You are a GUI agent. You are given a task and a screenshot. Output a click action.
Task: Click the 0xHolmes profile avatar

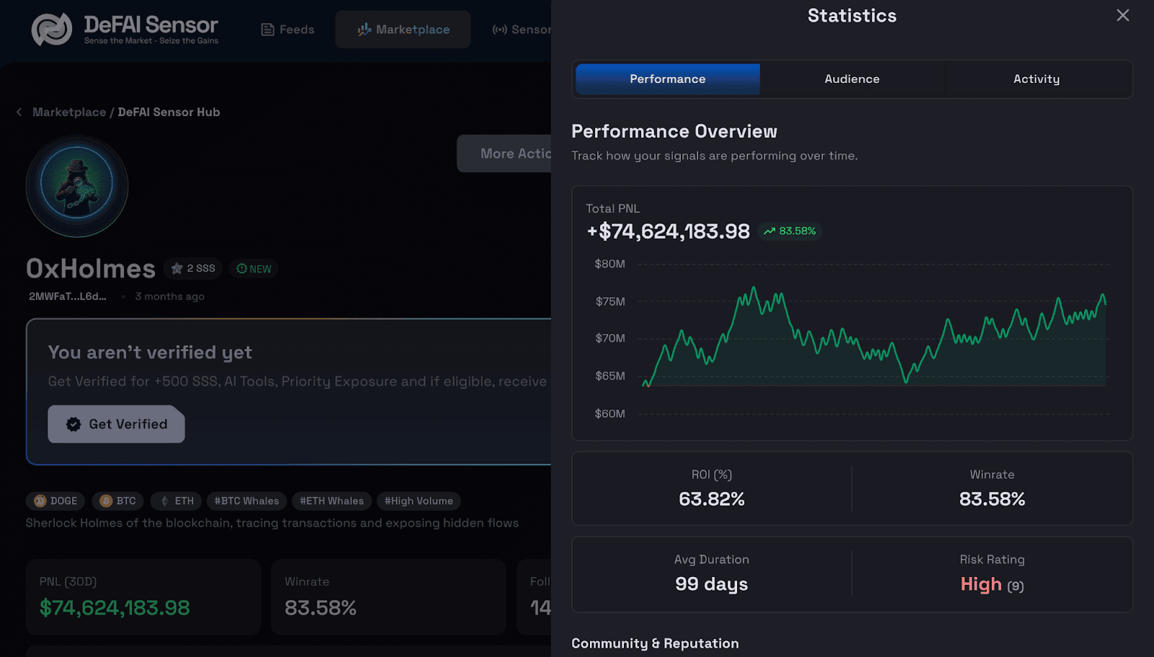[76, 186]
